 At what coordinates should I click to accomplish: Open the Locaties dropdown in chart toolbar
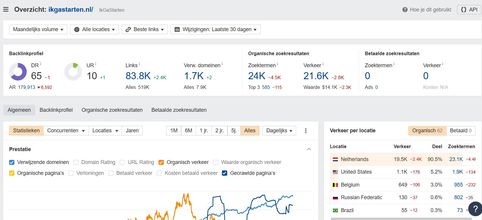tap(105, 131)
